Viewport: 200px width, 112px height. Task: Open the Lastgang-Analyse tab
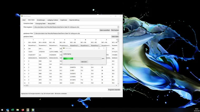tap(53, 20)
